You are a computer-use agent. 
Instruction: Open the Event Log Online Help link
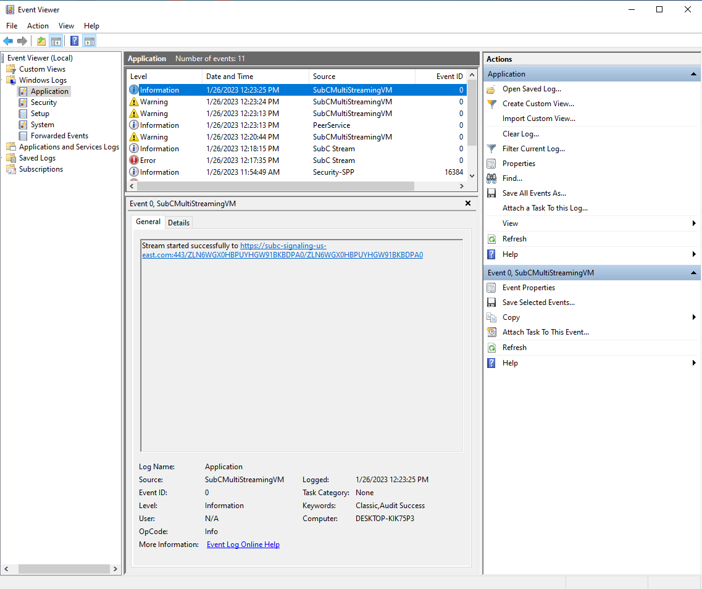tap(243, 545)
